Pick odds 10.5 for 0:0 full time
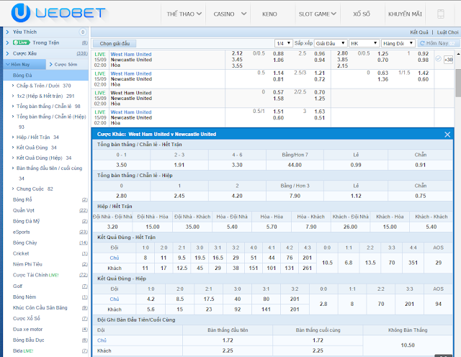Viewport: 461px width, 357px height. coord(327,263)
